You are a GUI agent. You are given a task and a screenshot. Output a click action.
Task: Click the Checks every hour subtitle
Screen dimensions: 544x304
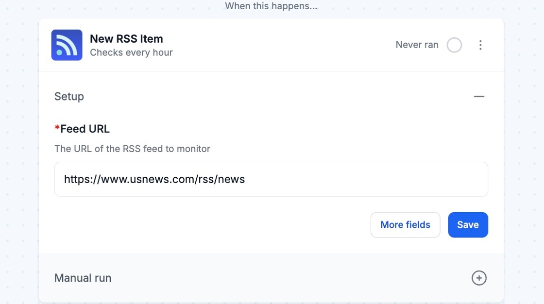(131, 52)
